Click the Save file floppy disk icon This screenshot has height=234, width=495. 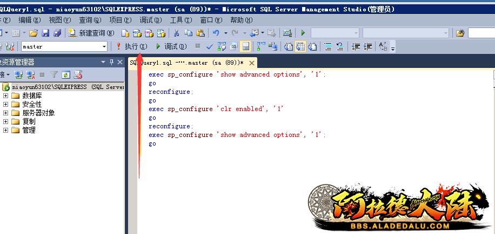(x=45, y=33)
